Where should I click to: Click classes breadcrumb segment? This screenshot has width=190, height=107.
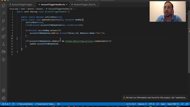[x=39, y=9]
